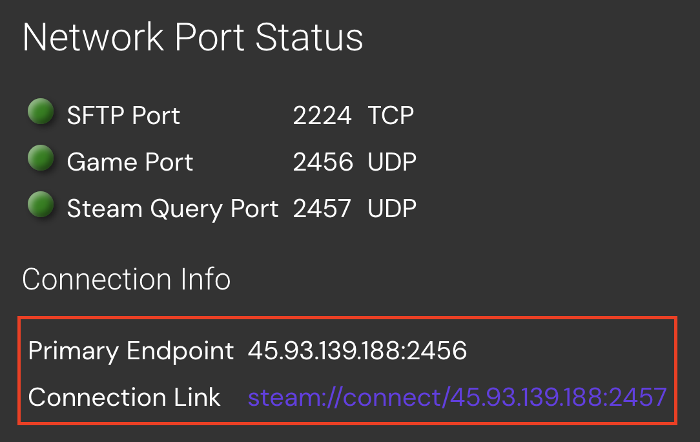Click the Steam Query Port status indicator
Viewport: 700px width, 442px height.
(x=41, y=204)
